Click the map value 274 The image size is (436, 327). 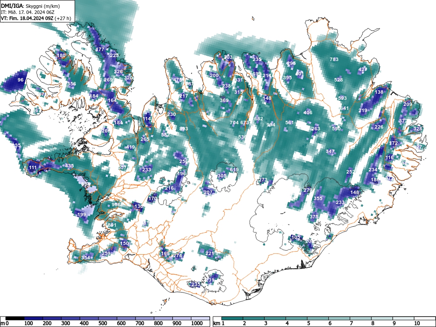(x=177, y=256)
